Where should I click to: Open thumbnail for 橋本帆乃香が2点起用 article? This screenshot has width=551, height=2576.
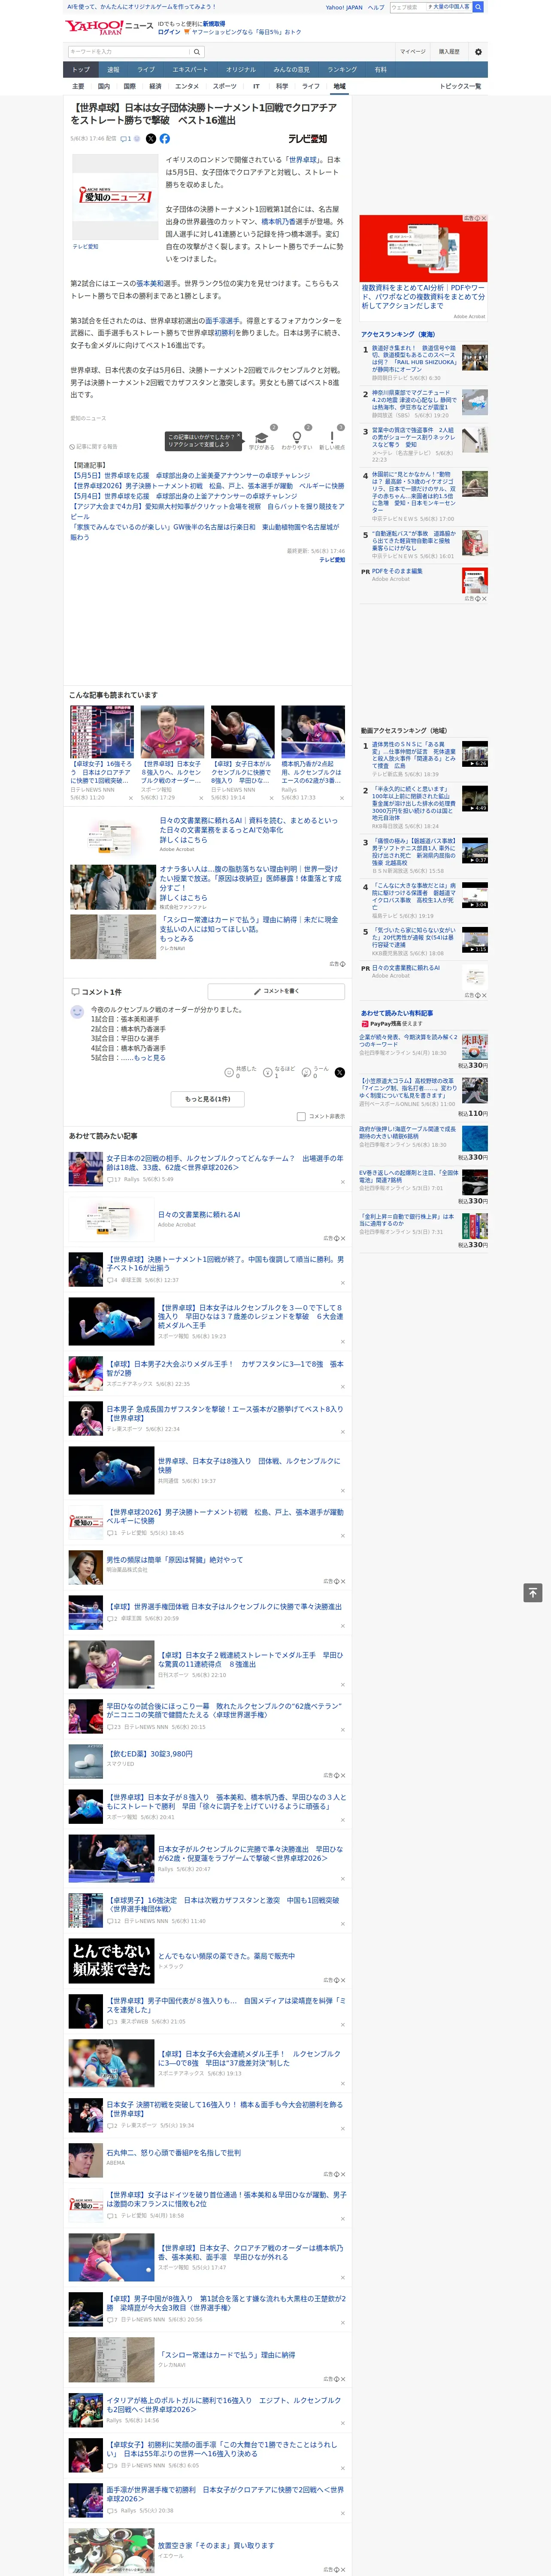click(313, 733)
